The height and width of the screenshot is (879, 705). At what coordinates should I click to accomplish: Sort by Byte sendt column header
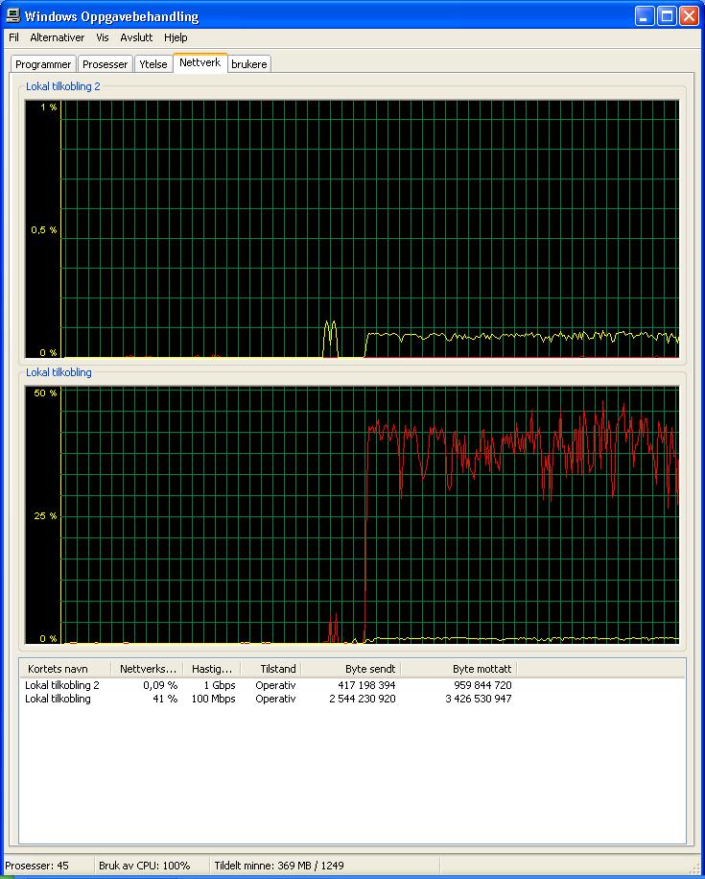351,669
